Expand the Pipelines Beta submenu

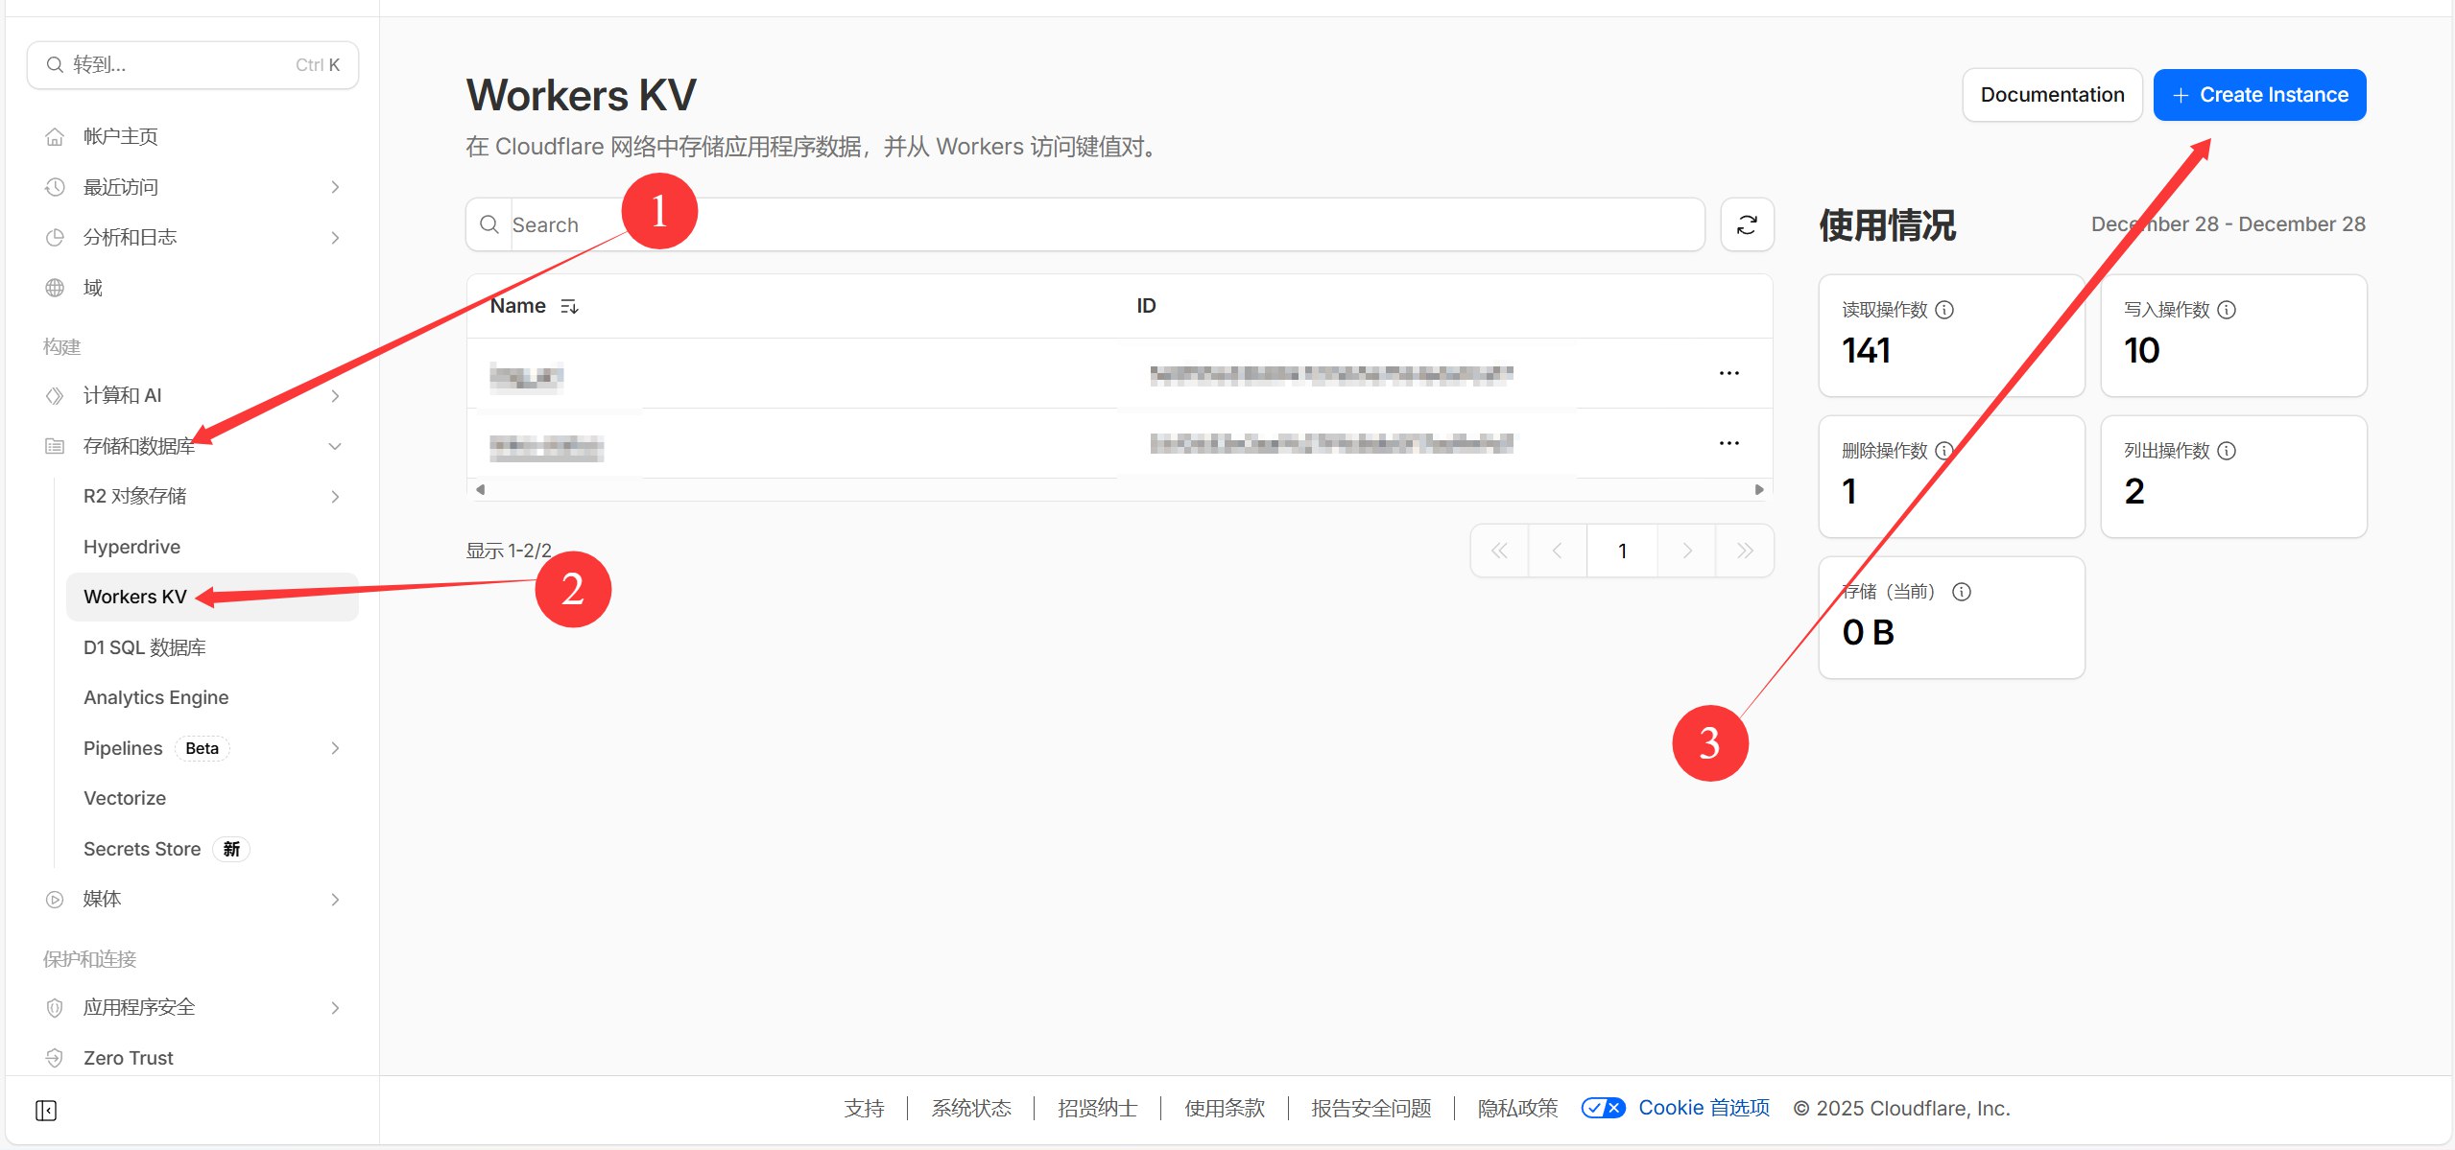point(335,748)
